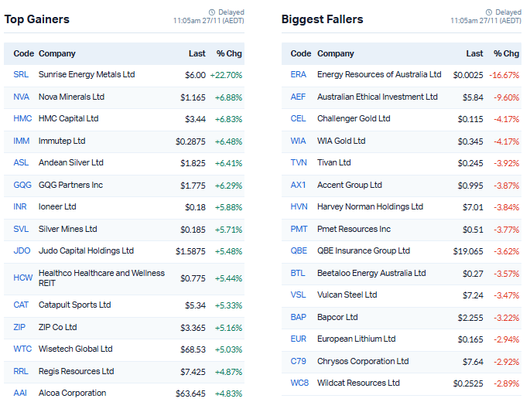Open the TVN stock code link
Viewport: 530px width, 402px height.
(299, 162)
